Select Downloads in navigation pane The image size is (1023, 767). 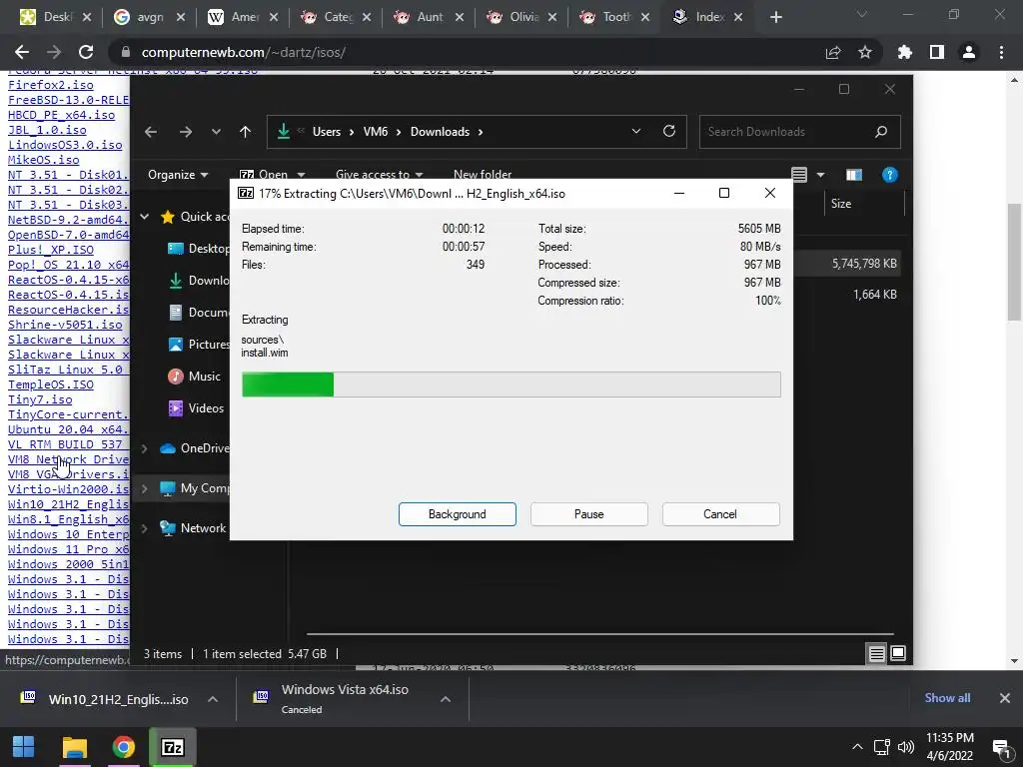click(199, 281)
